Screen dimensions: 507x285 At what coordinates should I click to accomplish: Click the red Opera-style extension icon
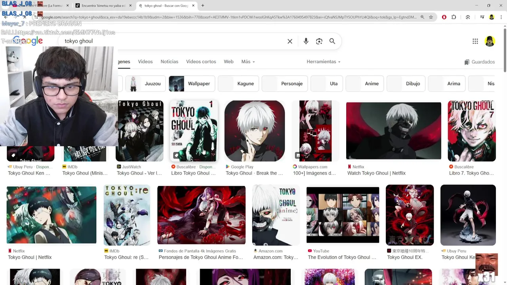tap(444, 17)
